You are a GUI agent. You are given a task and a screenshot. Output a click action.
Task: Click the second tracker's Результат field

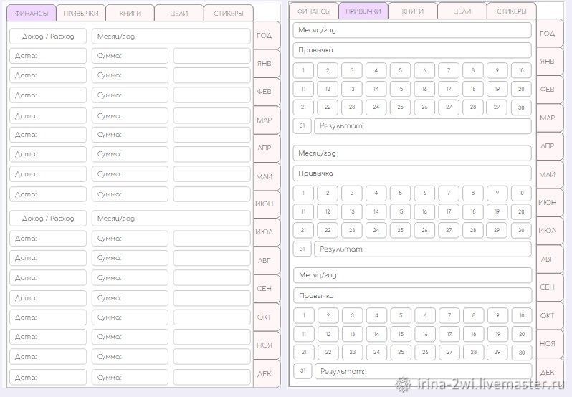(423, 249)
